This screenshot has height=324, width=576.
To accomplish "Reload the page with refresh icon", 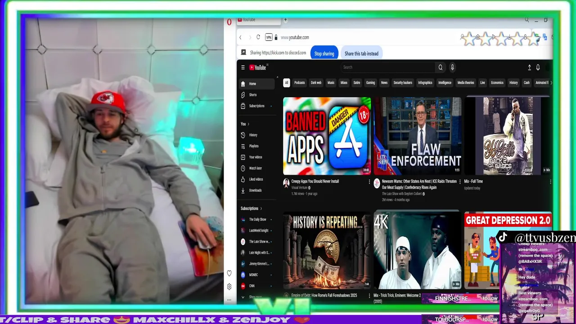I will click(x=258, y=37).
